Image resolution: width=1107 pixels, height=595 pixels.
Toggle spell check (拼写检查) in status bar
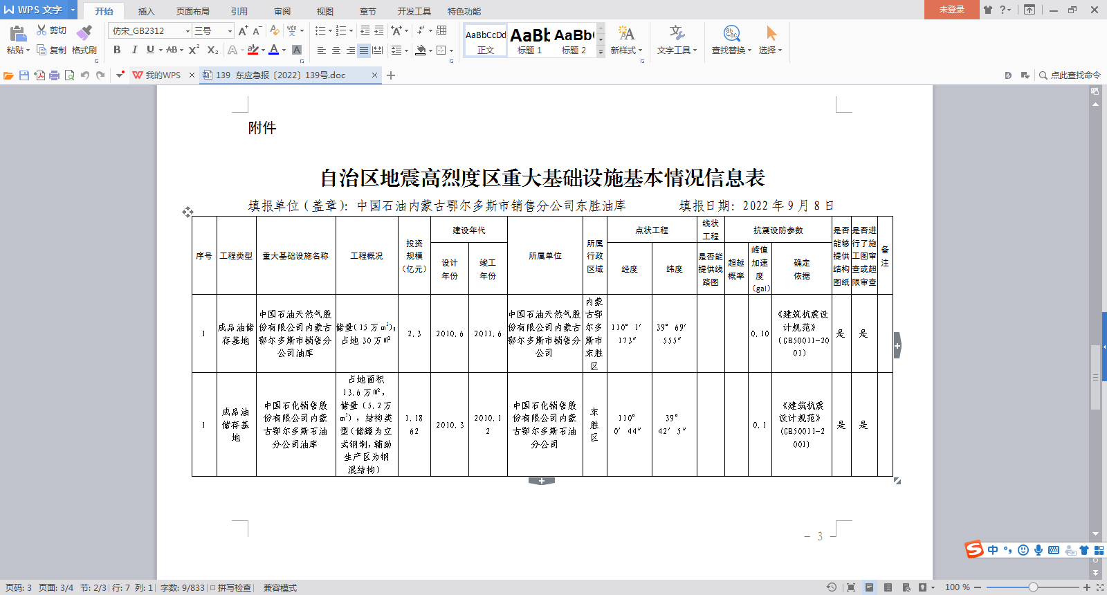click(230, 588)
